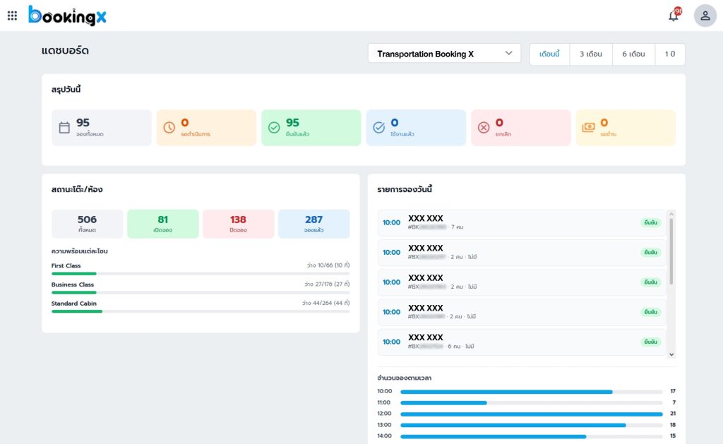
Task: Click the calendar icon for total bookings
Action: [x=64, y=128]
